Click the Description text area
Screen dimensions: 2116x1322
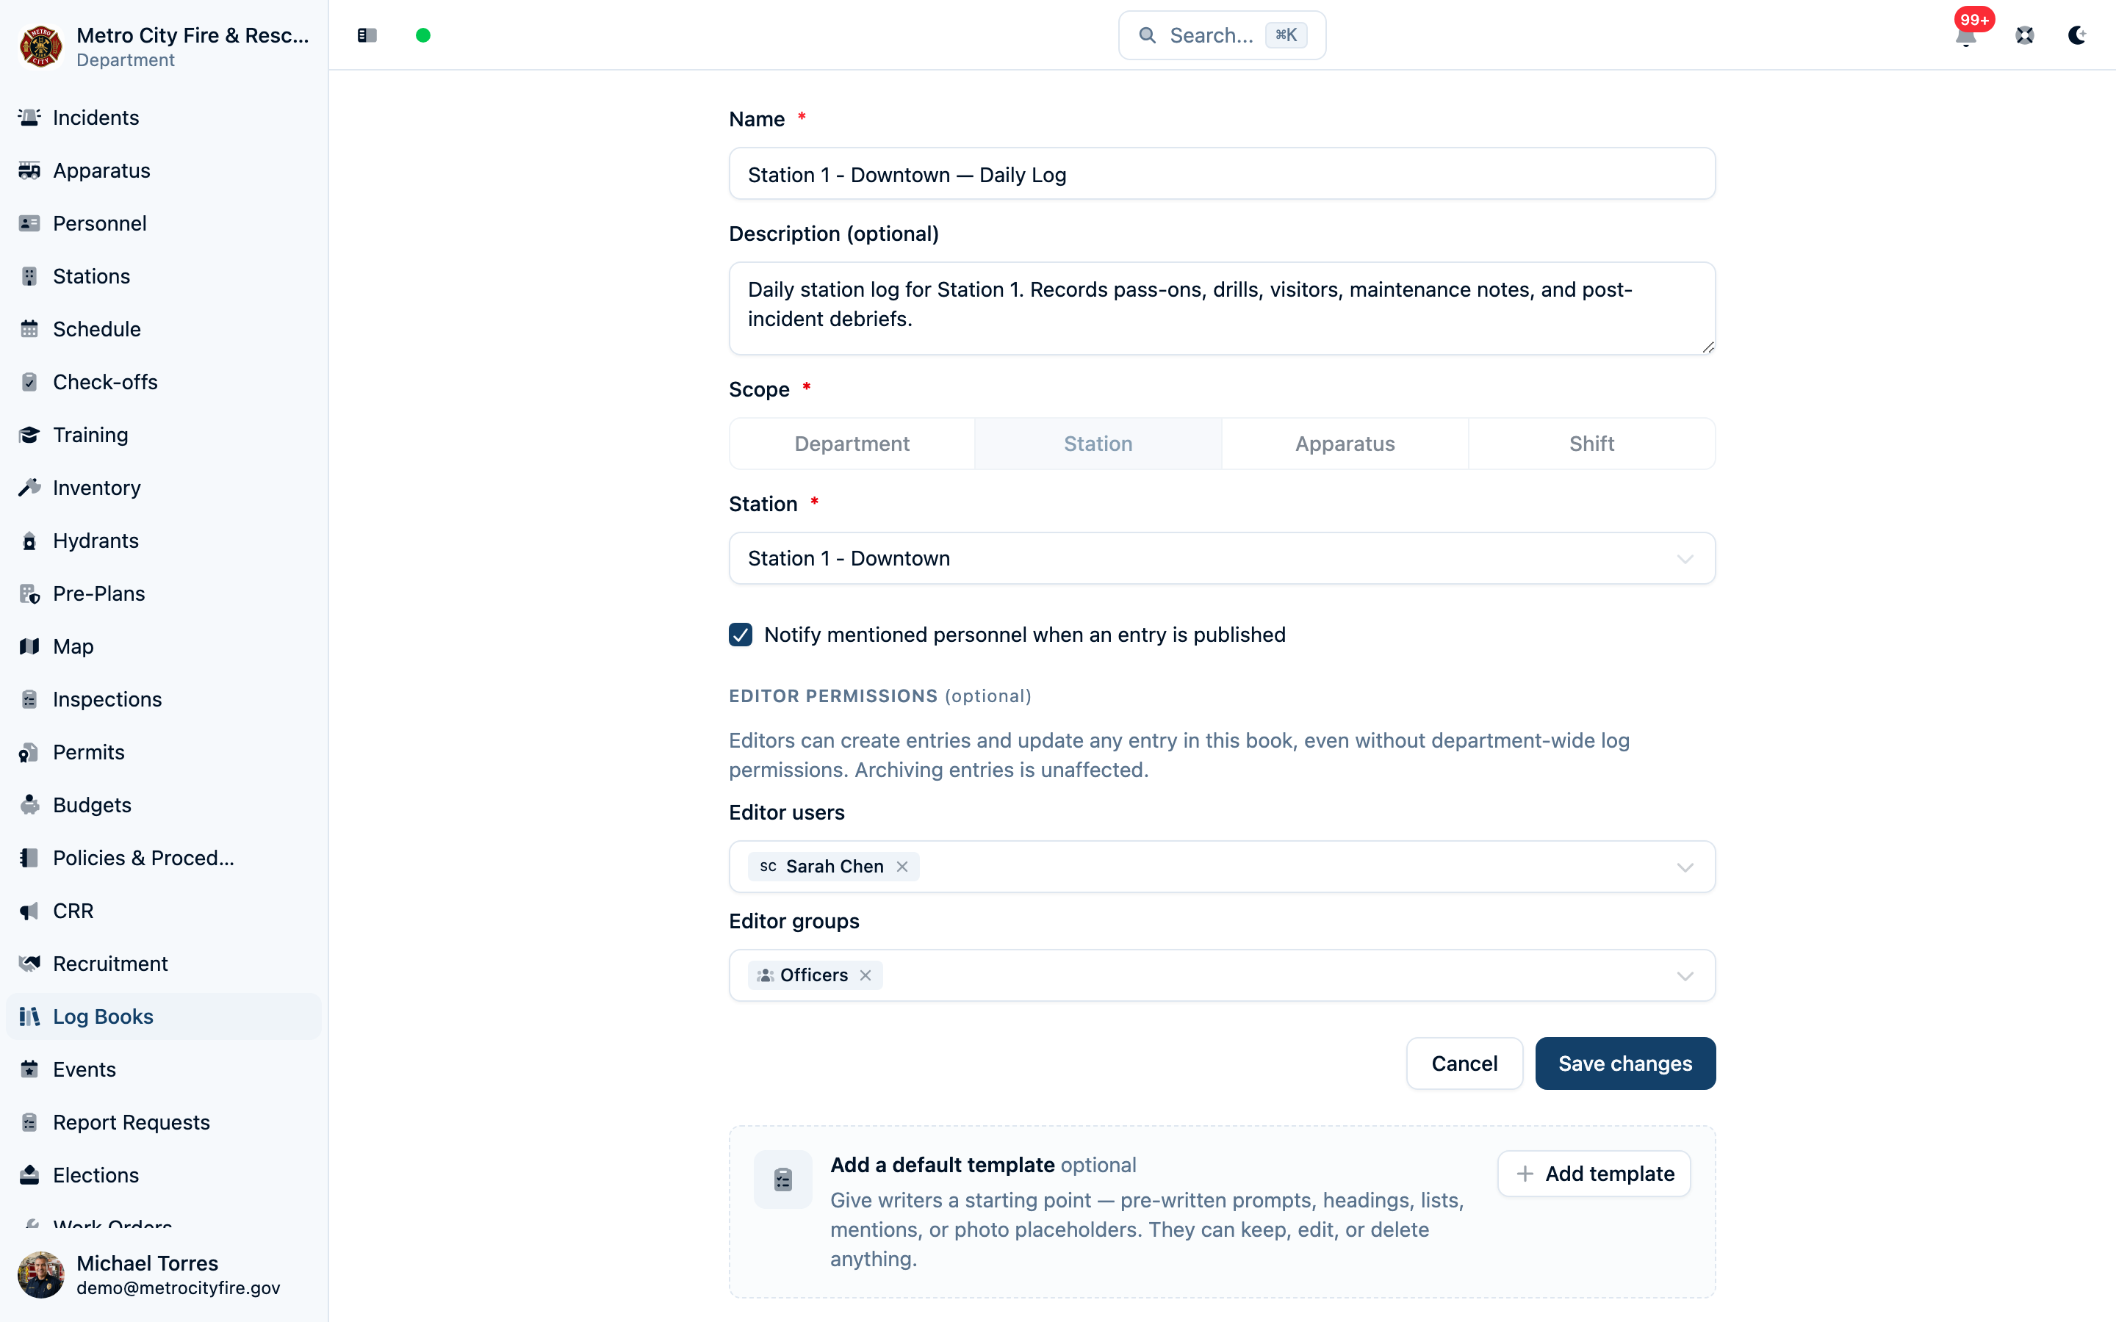[1223, 308]
